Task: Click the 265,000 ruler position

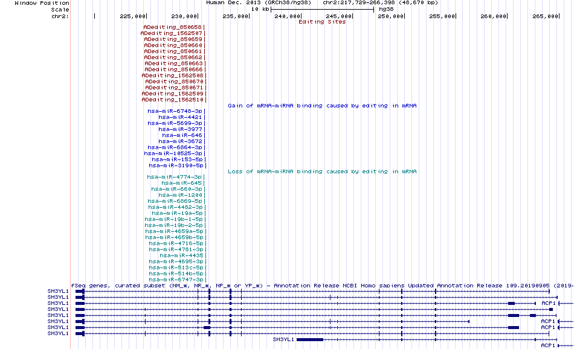Action: 546,16
